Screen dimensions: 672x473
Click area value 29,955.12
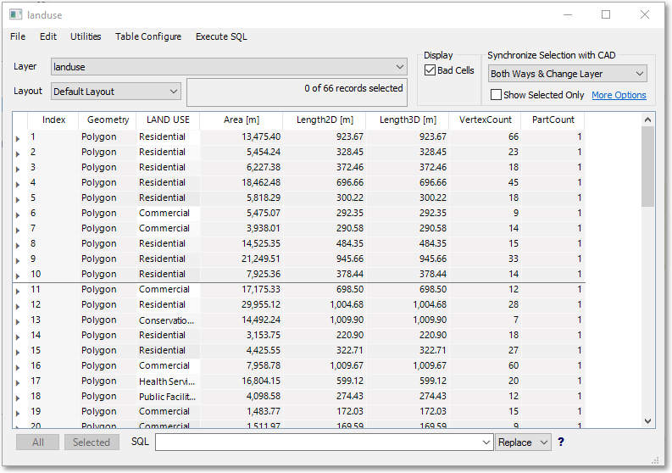[260, 304]
